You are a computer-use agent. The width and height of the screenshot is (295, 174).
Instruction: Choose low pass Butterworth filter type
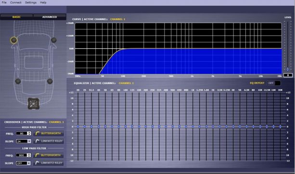[x=49, y=155]
